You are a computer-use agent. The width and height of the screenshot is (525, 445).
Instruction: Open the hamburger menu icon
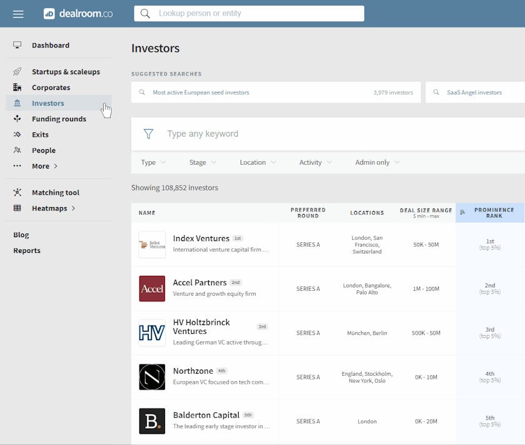point(18,14)
